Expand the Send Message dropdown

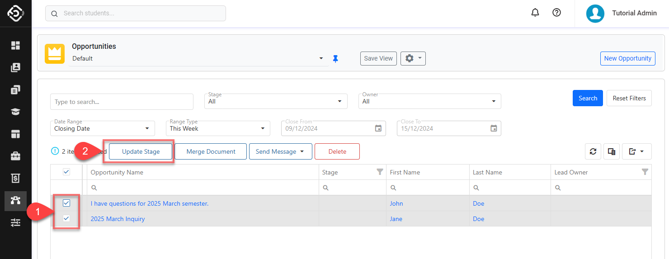tap(280, 152)
